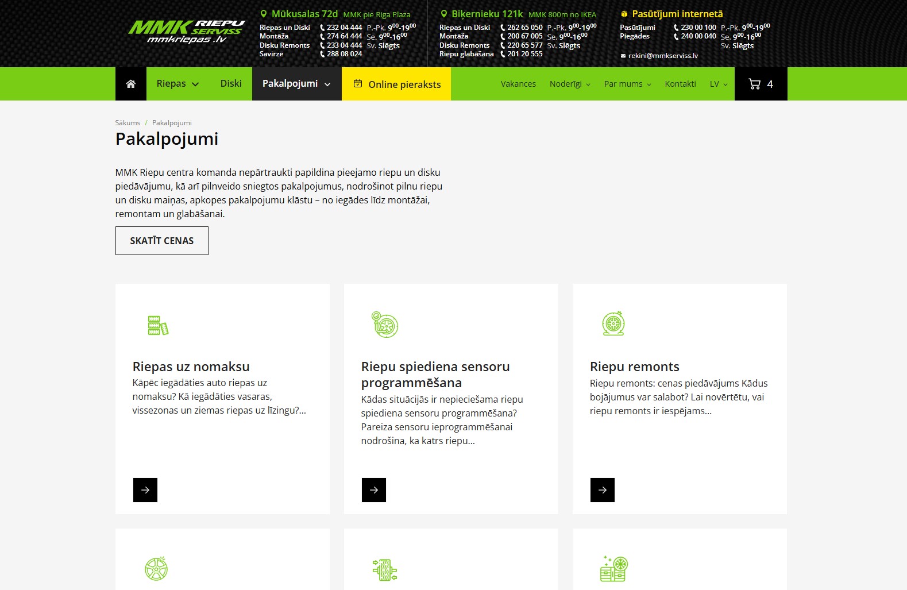Click the Riepu remonts tire icon
Image resolution: width=907 pixels, height=590 pixels.
click(613, 324)
